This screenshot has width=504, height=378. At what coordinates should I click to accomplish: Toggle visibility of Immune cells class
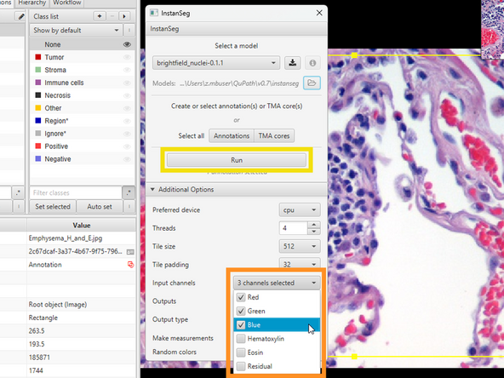pyautogui.click(x=127, y=83)
